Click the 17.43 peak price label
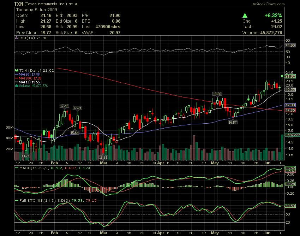 (x=64, y=106)
